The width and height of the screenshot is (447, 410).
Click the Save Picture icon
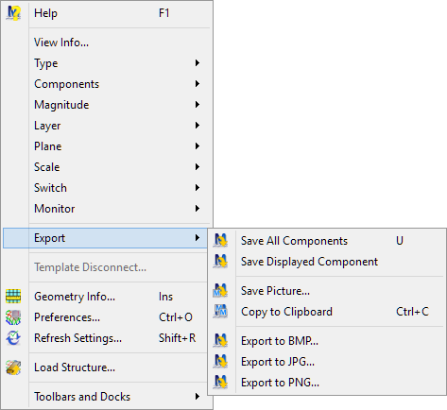point(220,291)
